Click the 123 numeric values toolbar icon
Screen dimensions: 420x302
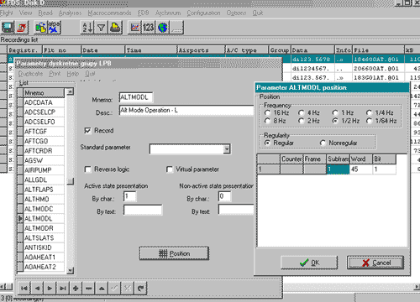pyautogui.click(x=149, y=28)
